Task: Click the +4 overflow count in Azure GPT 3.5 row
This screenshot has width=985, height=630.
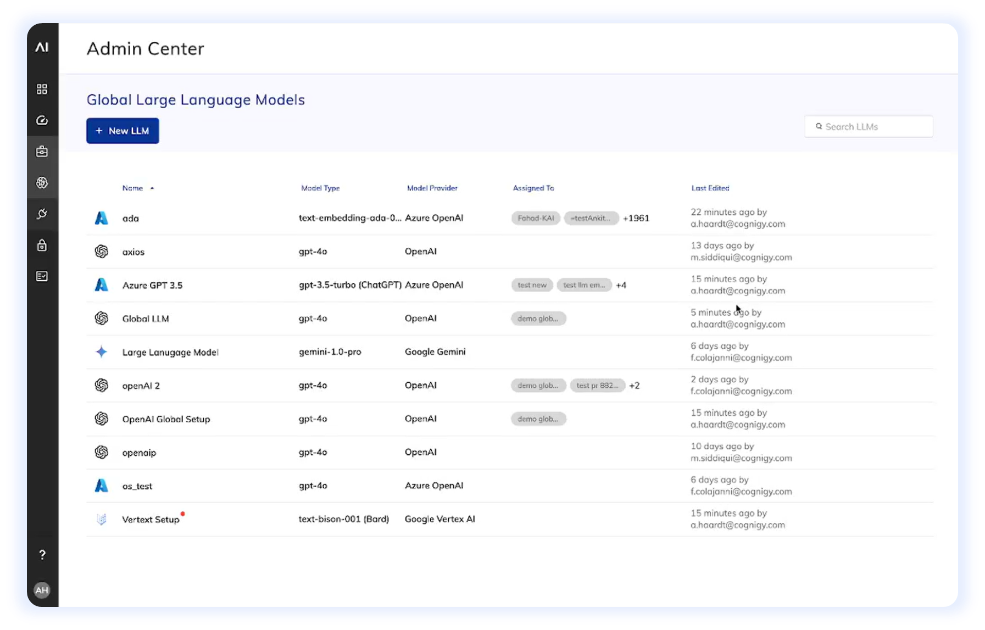Action: (x=621, y=285)
